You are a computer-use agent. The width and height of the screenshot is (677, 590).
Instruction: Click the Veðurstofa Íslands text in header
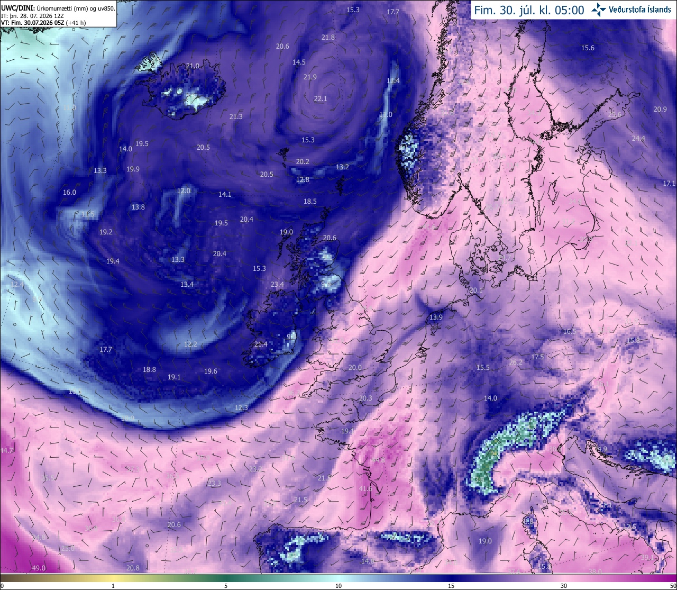pyautogui.click(x=639, y=10)
